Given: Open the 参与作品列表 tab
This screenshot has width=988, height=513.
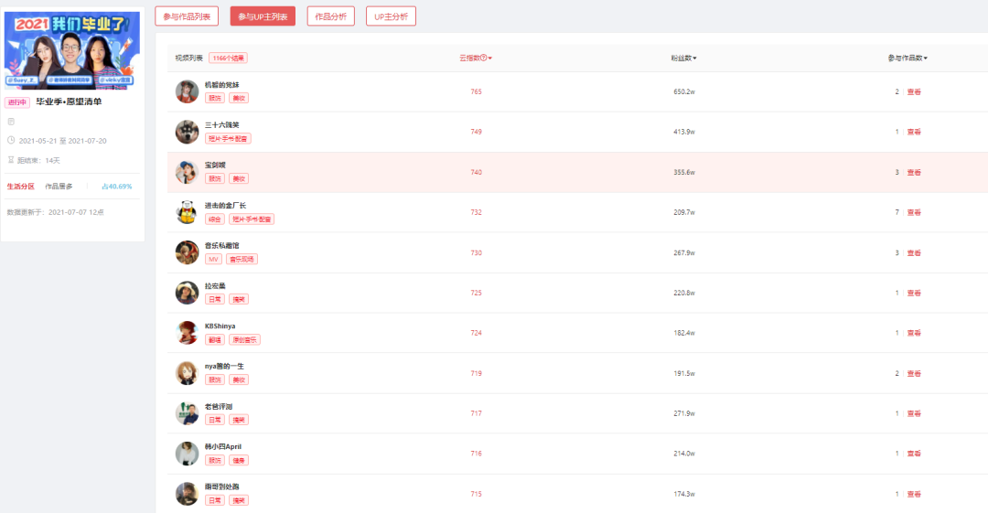Looking at the screenshot, I should pyautogui.click(x=187, y=16).
